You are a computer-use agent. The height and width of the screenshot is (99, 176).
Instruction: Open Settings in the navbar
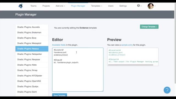pos(123,6)
